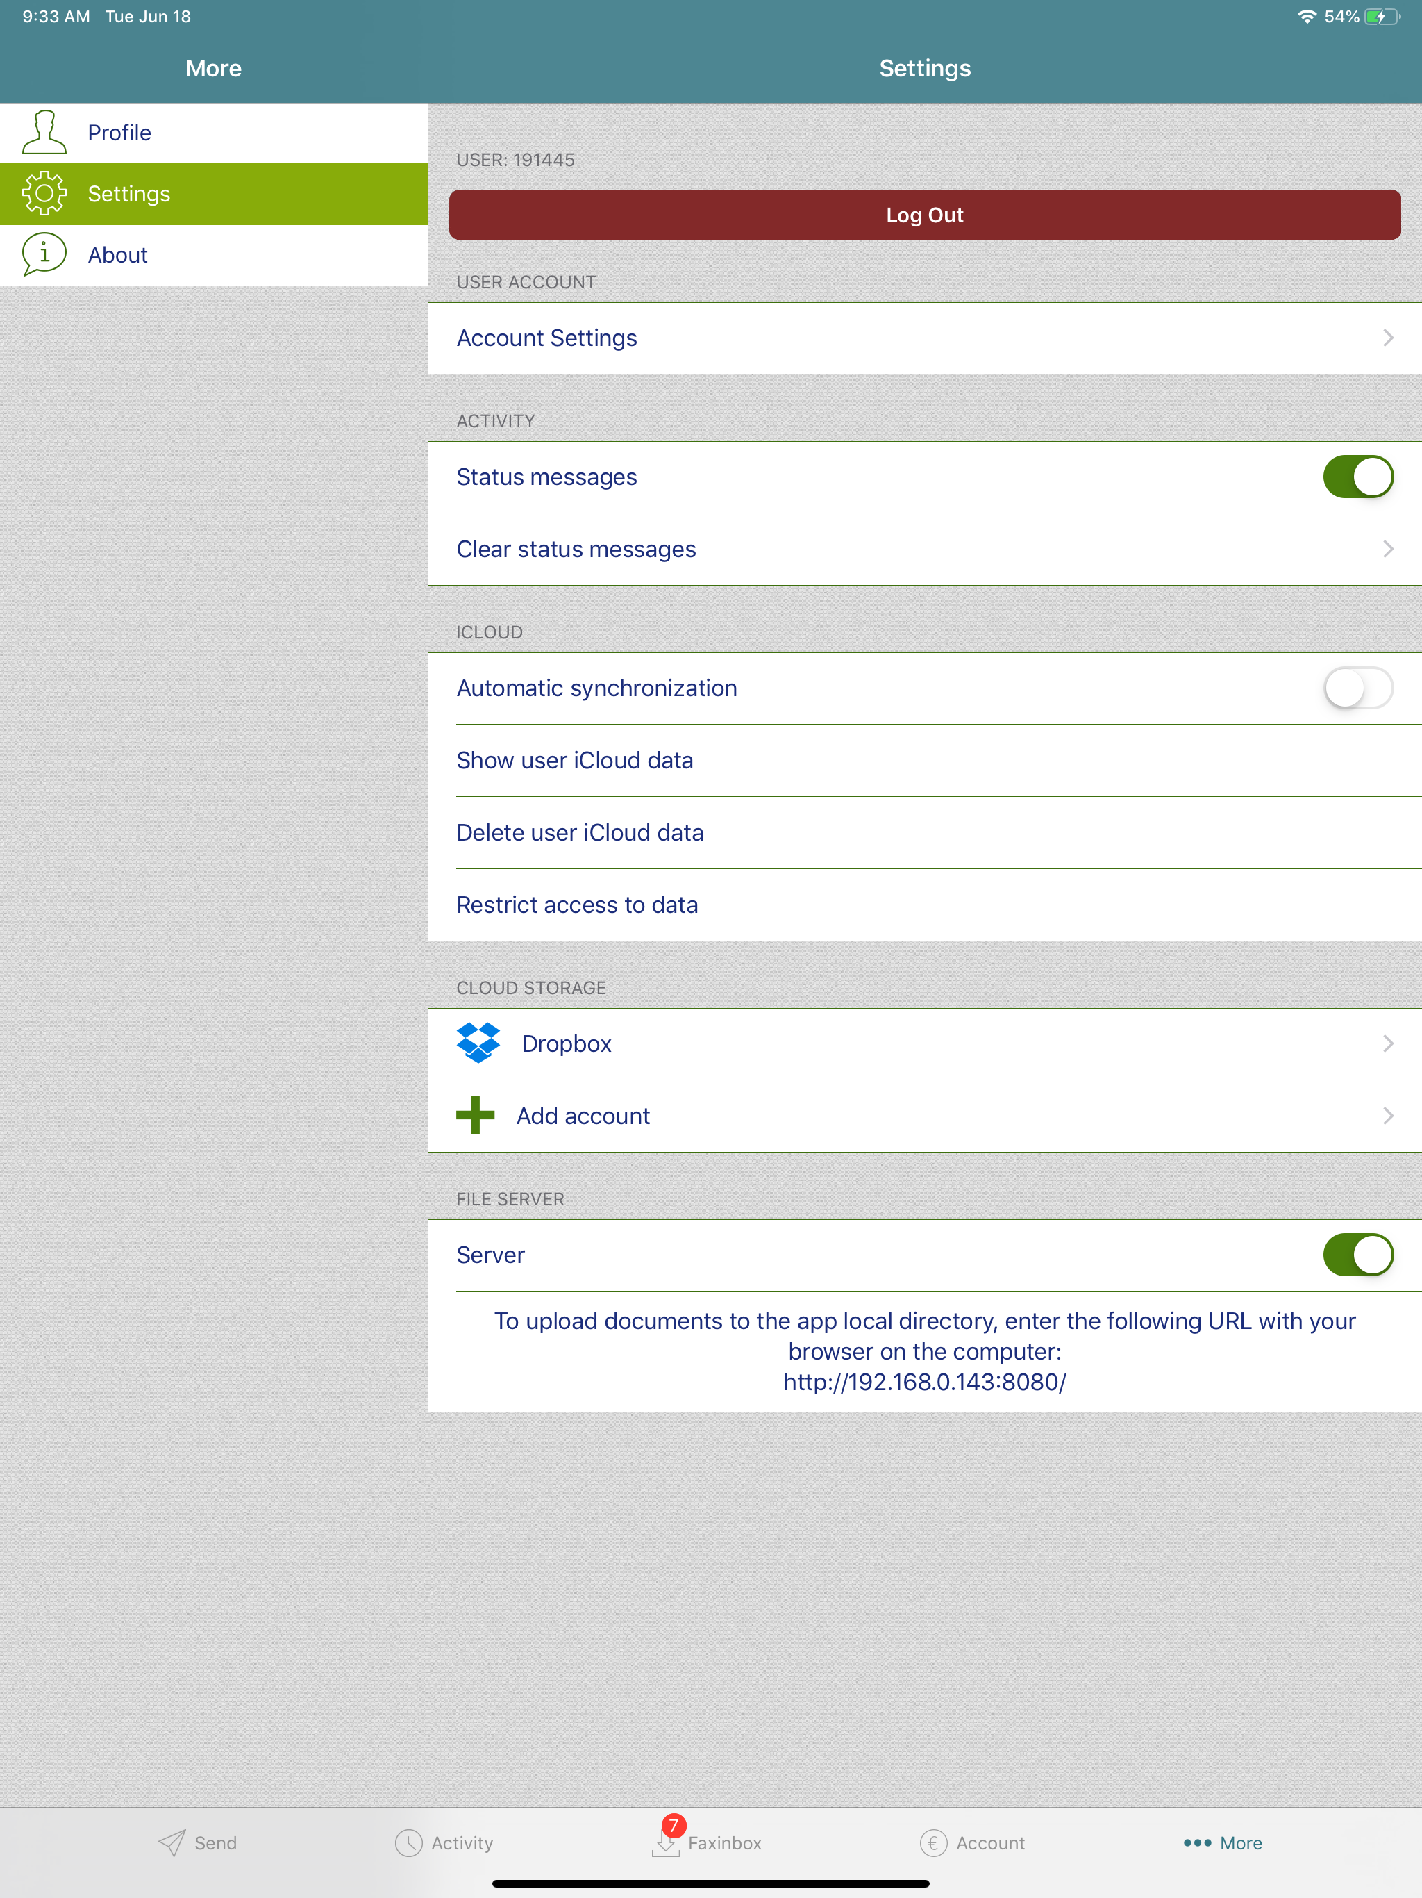Turn off the file Server switch
Viewport: 1422px width, 1898px height.
pyautogui.click(x=1357, y=1255)
